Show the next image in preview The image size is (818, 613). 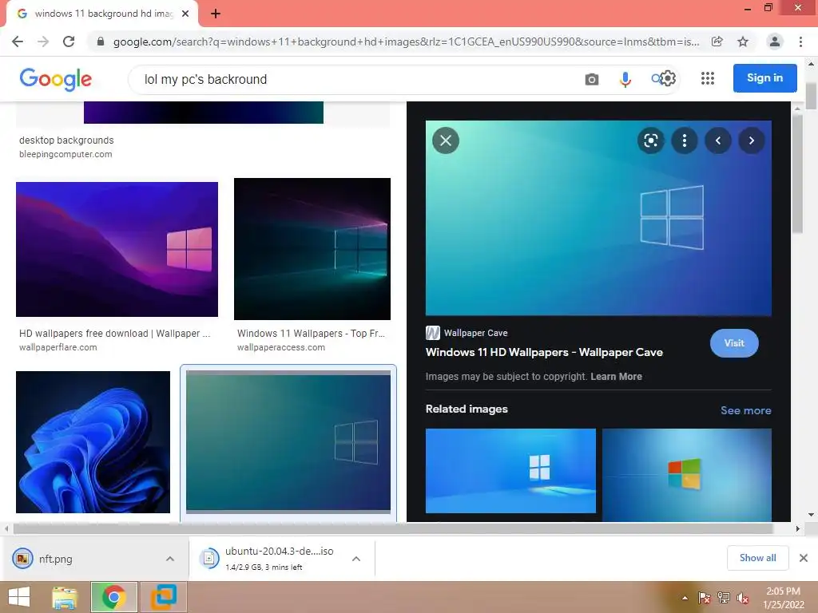(x=751, y=140)
